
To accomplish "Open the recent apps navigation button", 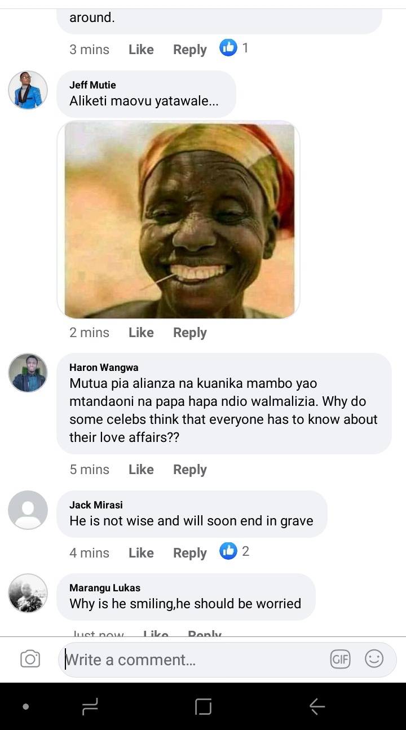I will [x=90, y=706].
